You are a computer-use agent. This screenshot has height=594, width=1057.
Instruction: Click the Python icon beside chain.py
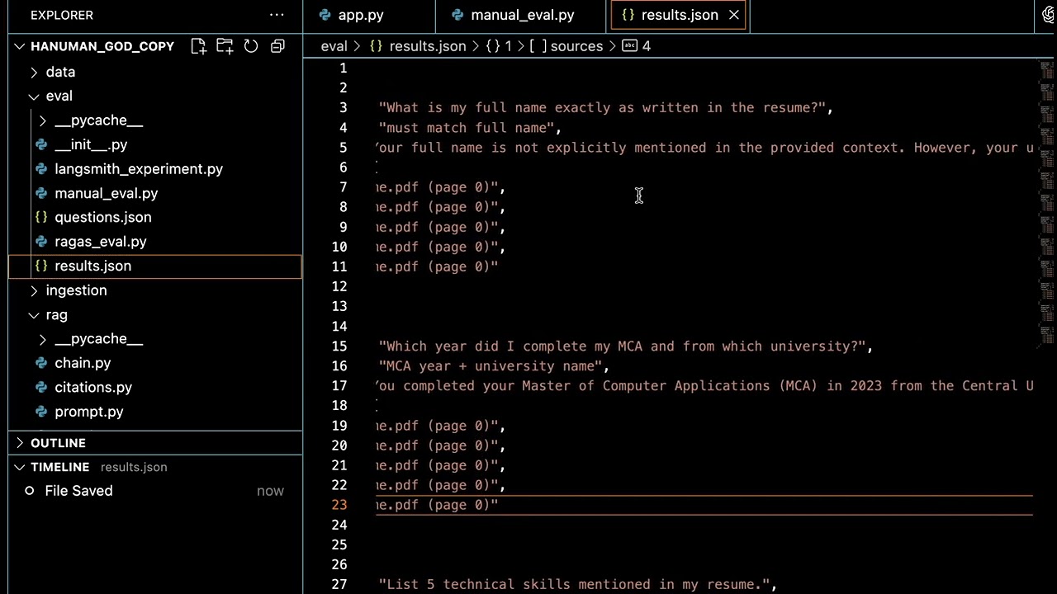click(x=41, y=363)
